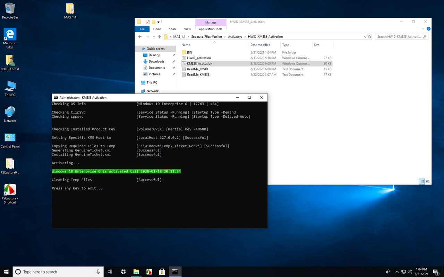Viewport: 444px width, 277px height.
Task: Open Task View from the taskbar
Action: [x=110, y=272]
